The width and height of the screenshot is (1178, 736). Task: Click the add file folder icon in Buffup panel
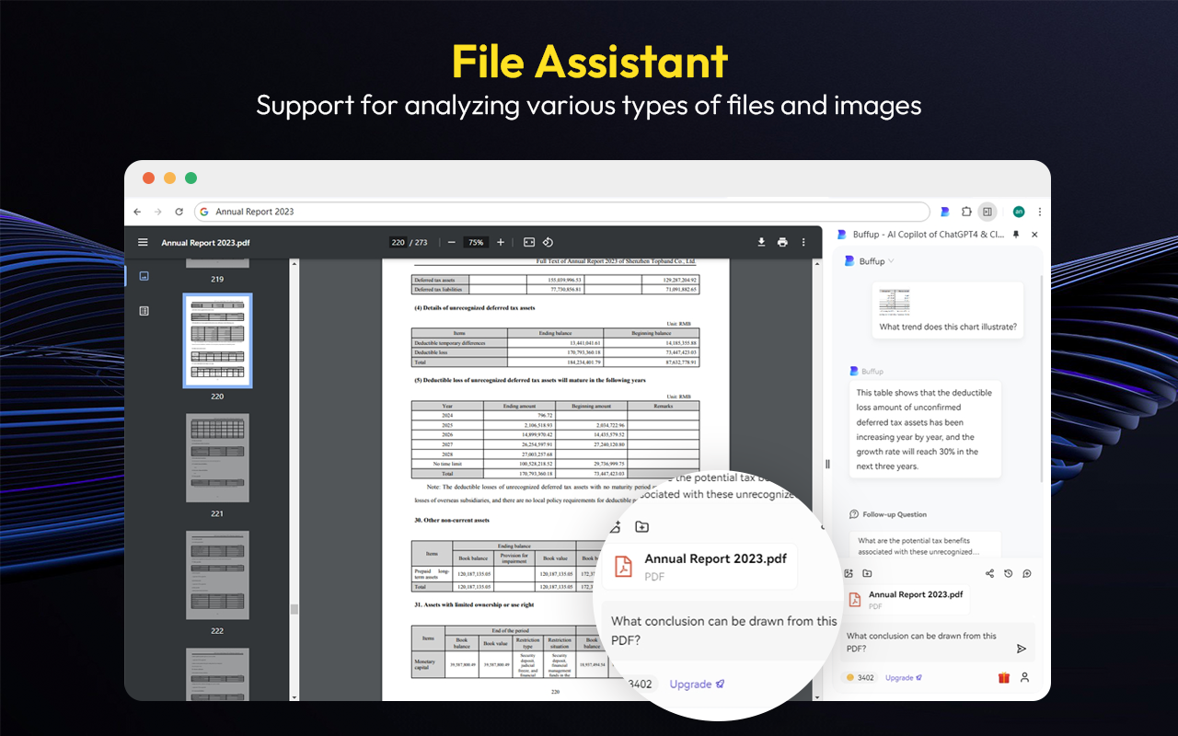(x=867, y=573)
